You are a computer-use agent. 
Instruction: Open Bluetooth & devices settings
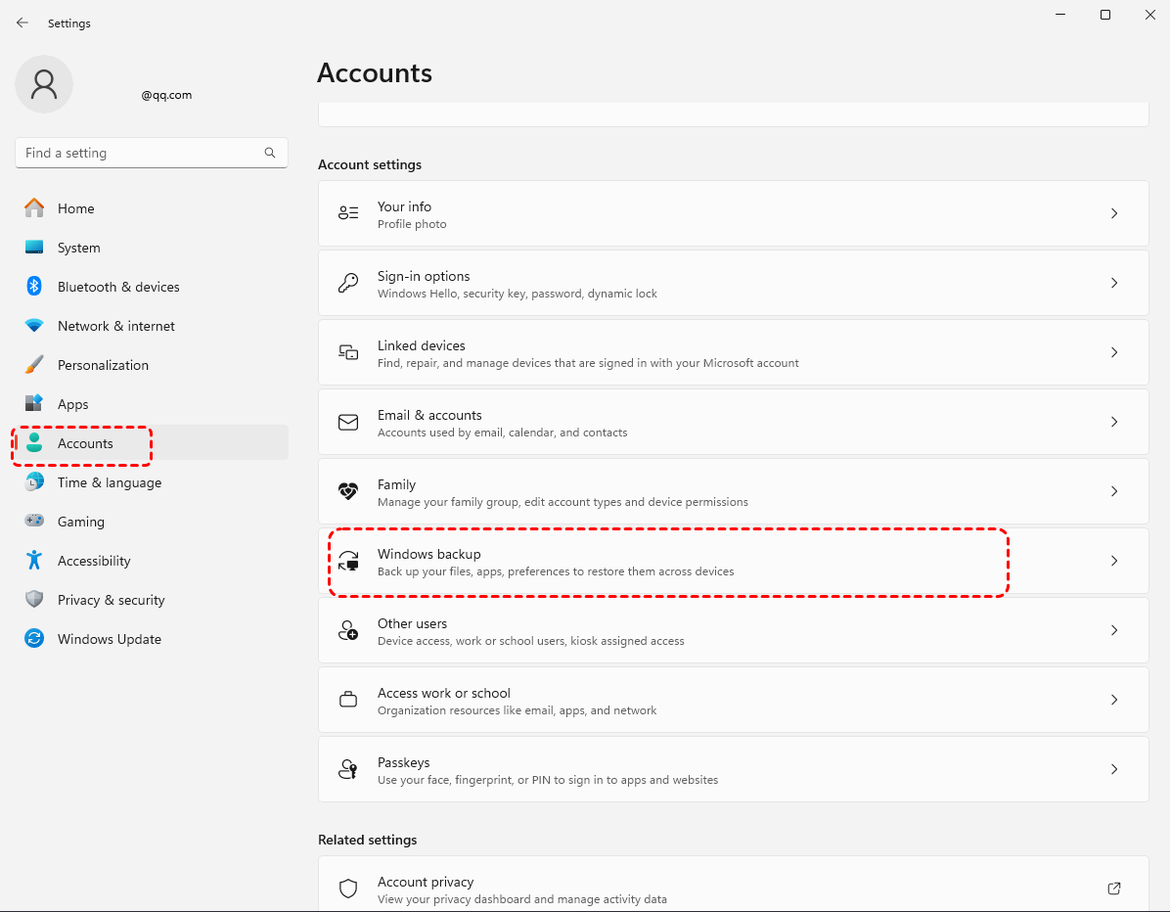[152, 287]
